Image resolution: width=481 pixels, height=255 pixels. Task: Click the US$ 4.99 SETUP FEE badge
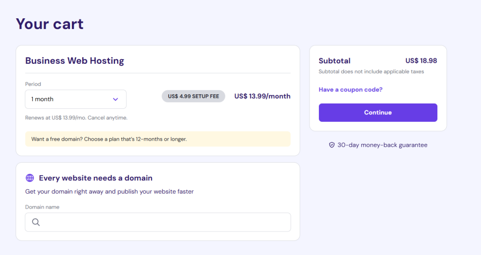pos(194,96)
